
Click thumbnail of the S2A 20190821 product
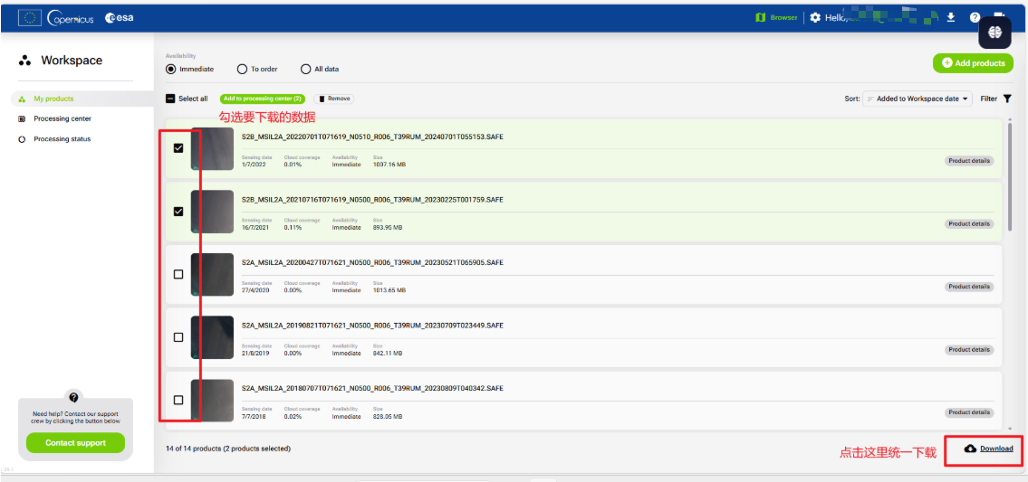(212, 337)
